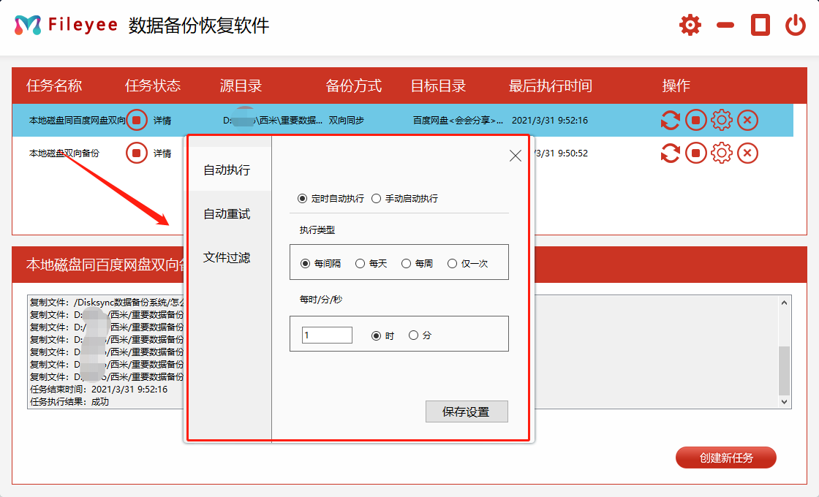Image resolution: width=819 pixels, height=497 pixels.
Task: Delete the first task with the X icon
Action: 747,120
